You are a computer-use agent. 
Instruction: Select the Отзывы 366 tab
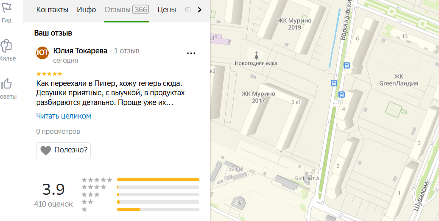[126, 10]
